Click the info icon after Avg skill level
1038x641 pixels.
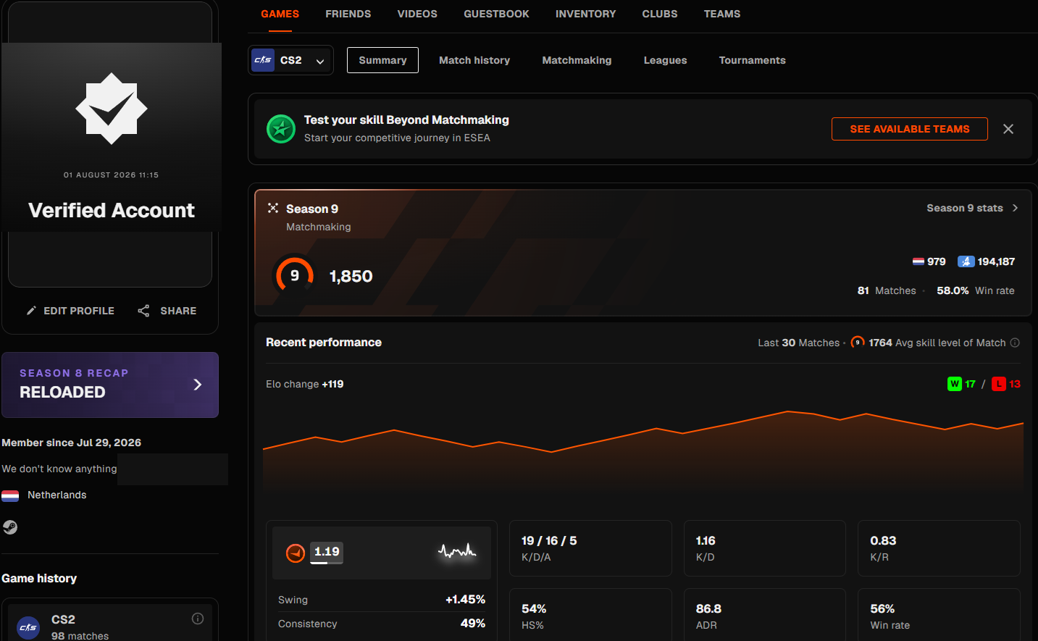[1015, 343]
